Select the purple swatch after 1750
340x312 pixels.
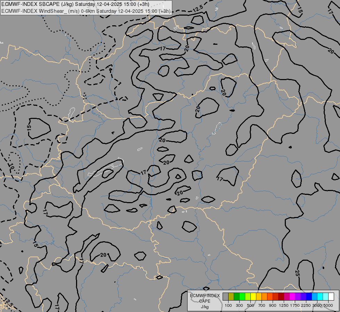298,296
